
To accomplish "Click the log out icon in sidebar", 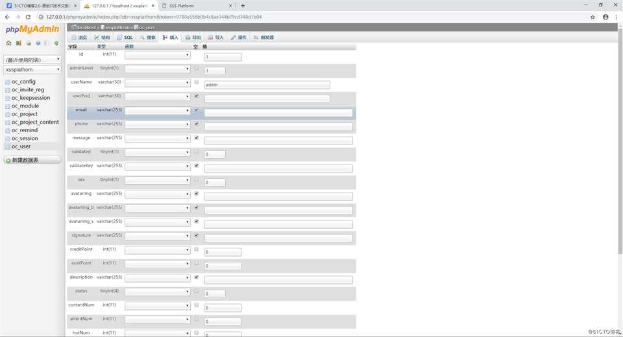I will (18, 43).
